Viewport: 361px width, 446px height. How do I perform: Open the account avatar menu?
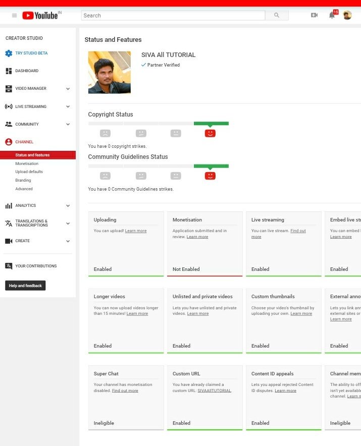347,15
